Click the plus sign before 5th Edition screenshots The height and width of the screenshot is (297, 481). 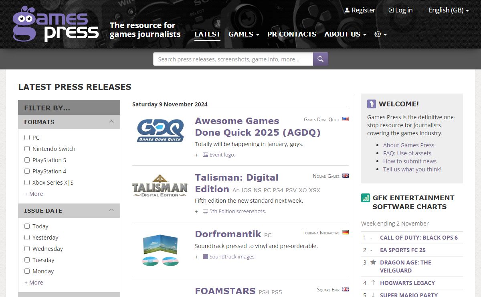click(x=196, y=212)
